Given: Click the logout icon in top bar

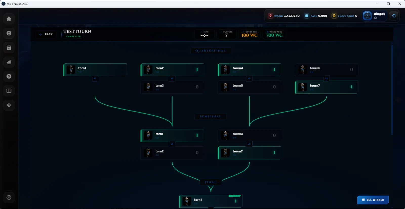Looking at the screenshot, I should (394, 16).
